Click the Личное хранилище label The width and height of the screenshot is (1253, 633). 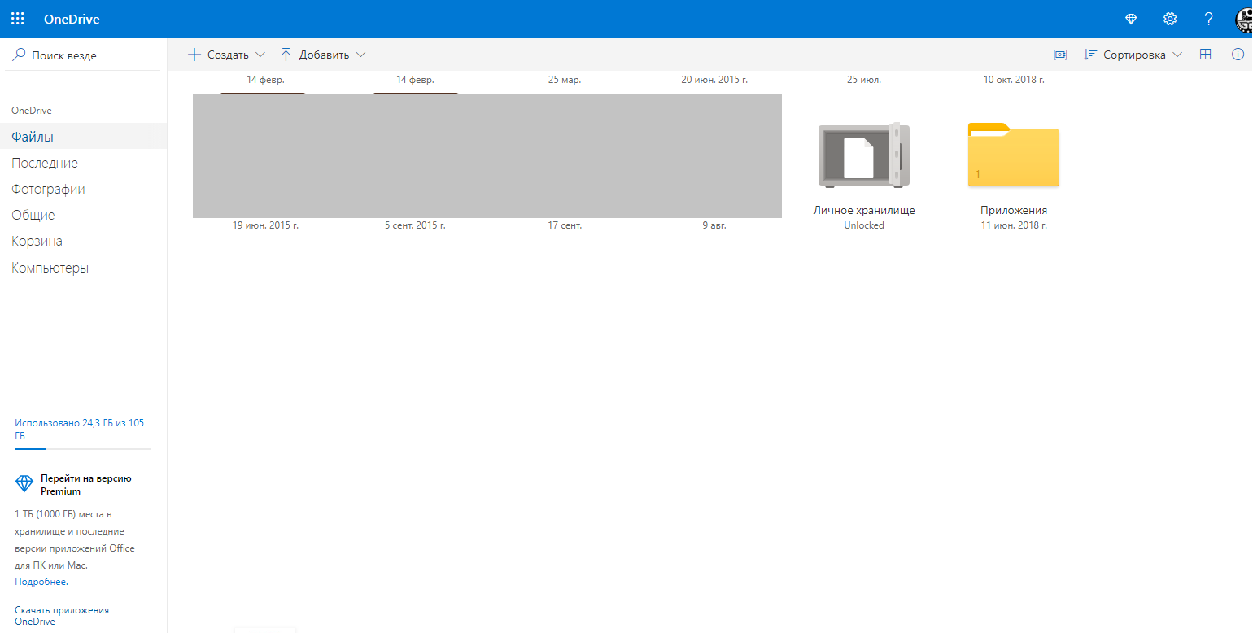point(864,210)
